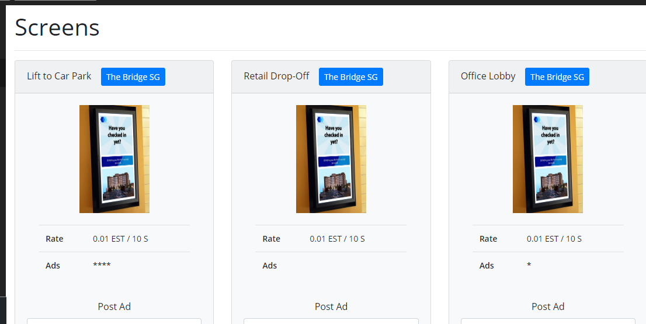
Task: Click the **** ads value for Lift to Car Park
Action: 102,264
